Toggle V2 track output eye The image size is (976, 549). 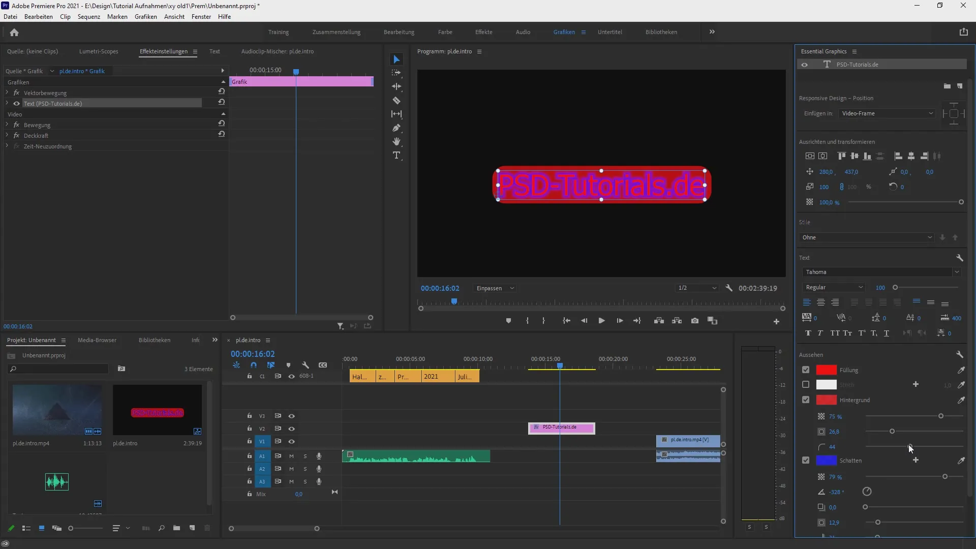click(291, 429)
